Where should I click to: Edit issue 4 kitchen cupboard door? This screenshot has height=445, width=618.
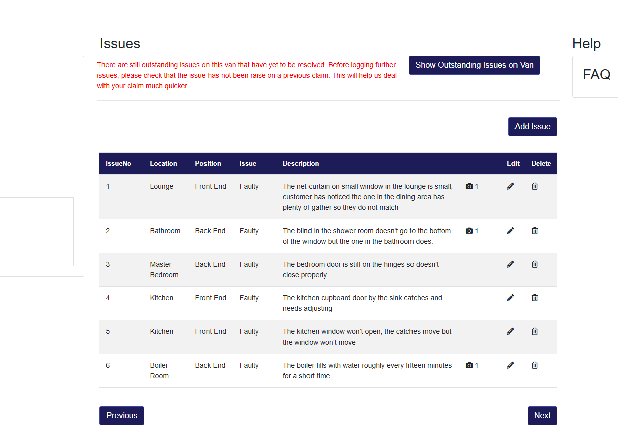point(510,298)
